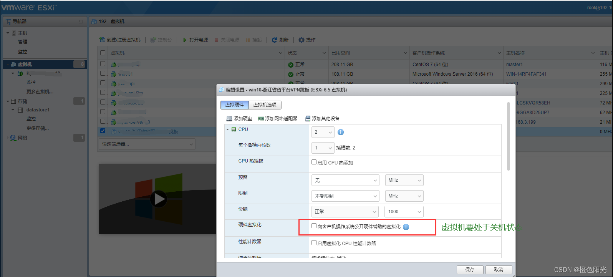This screenshot has width=613, height=277.
Task: Open 管理 under 主机 in navigator
Action: [23, 42]
